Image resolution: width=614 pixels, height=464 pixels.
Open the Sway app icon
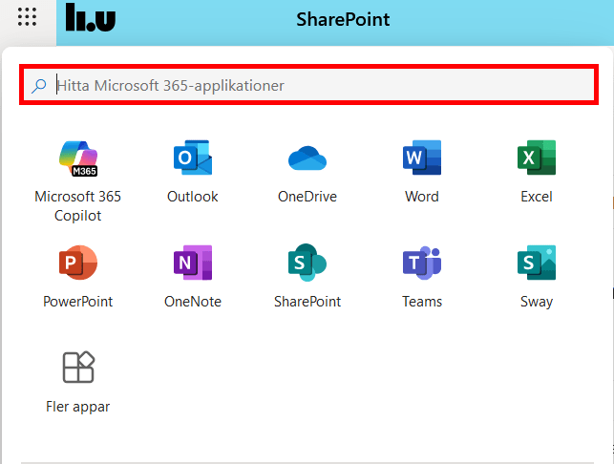[537, 263]
